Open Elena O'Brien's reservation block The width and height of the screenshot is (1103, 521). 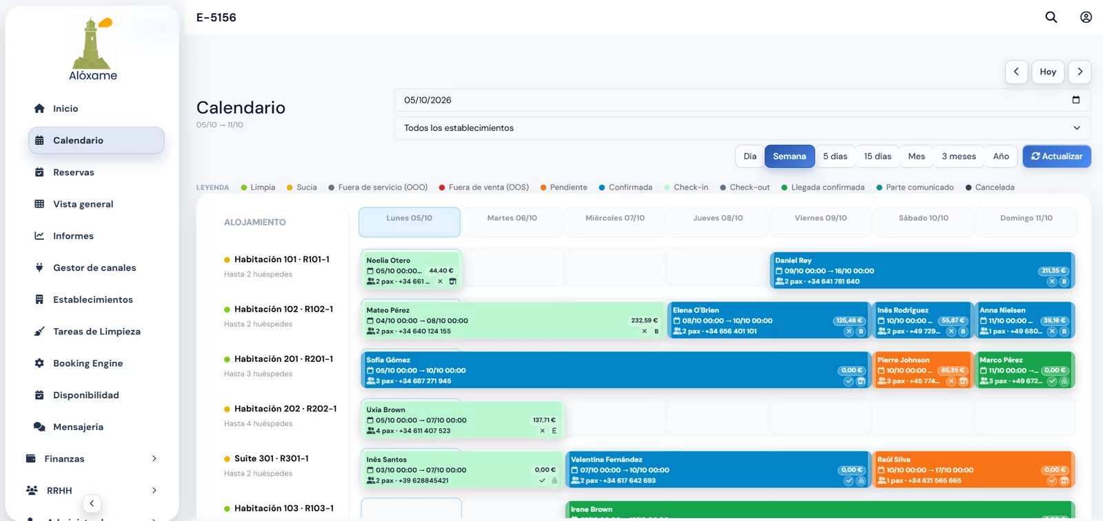point(769,320)
